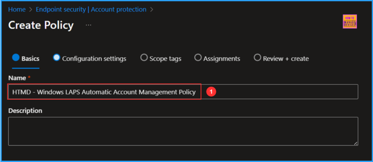Click into the policy Name input field
Screen dimensions: 373x162
pyautogui.click(x=183, y=92)
